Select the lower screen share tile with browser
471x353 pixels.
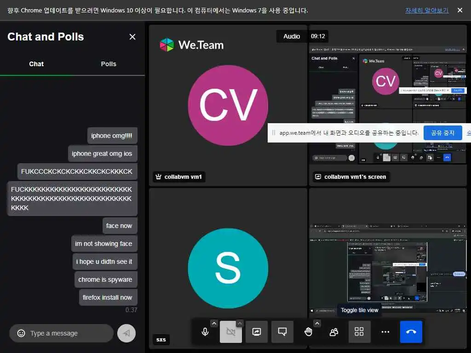tap(387, 268)
